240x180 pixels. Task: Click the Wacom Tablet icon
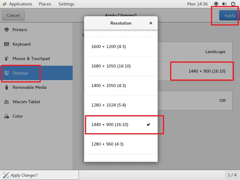click(x=7, y=102)
